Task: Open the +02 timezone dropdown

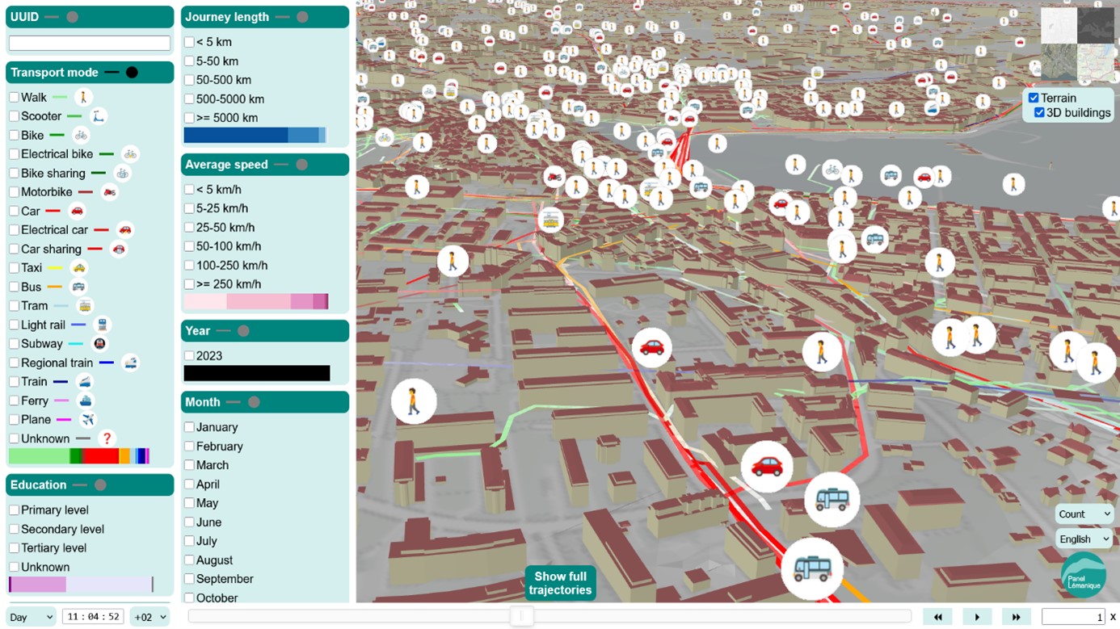Action: tap(150, 617)
